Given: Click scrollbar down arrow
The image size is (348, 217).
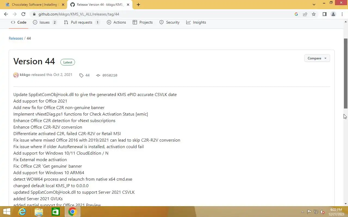Looking at the screenshot, I should click(346, 204).
